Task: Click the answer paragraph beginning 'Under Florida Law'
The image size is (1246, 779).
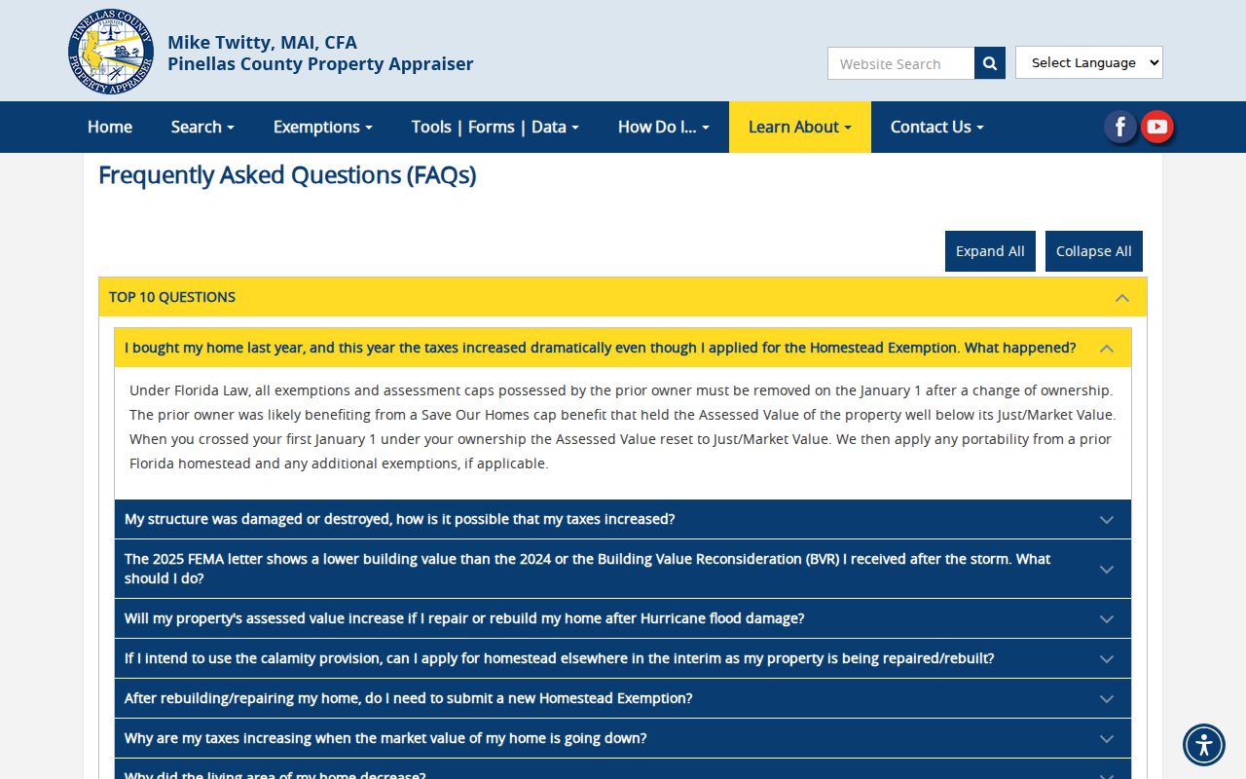Action: coord(623,427)
